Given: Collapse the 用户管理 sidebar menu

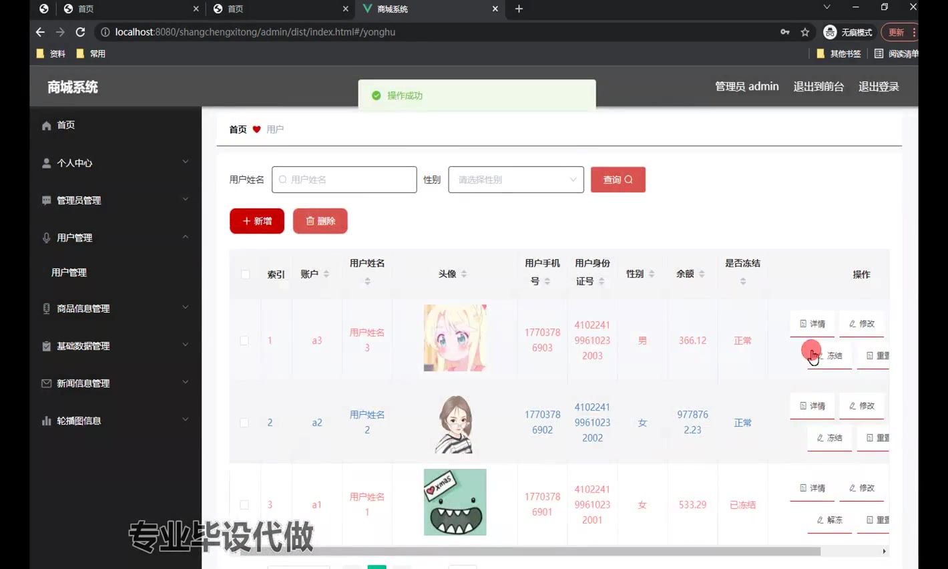Looking at the screenshot, I should [x=186, y=236].
